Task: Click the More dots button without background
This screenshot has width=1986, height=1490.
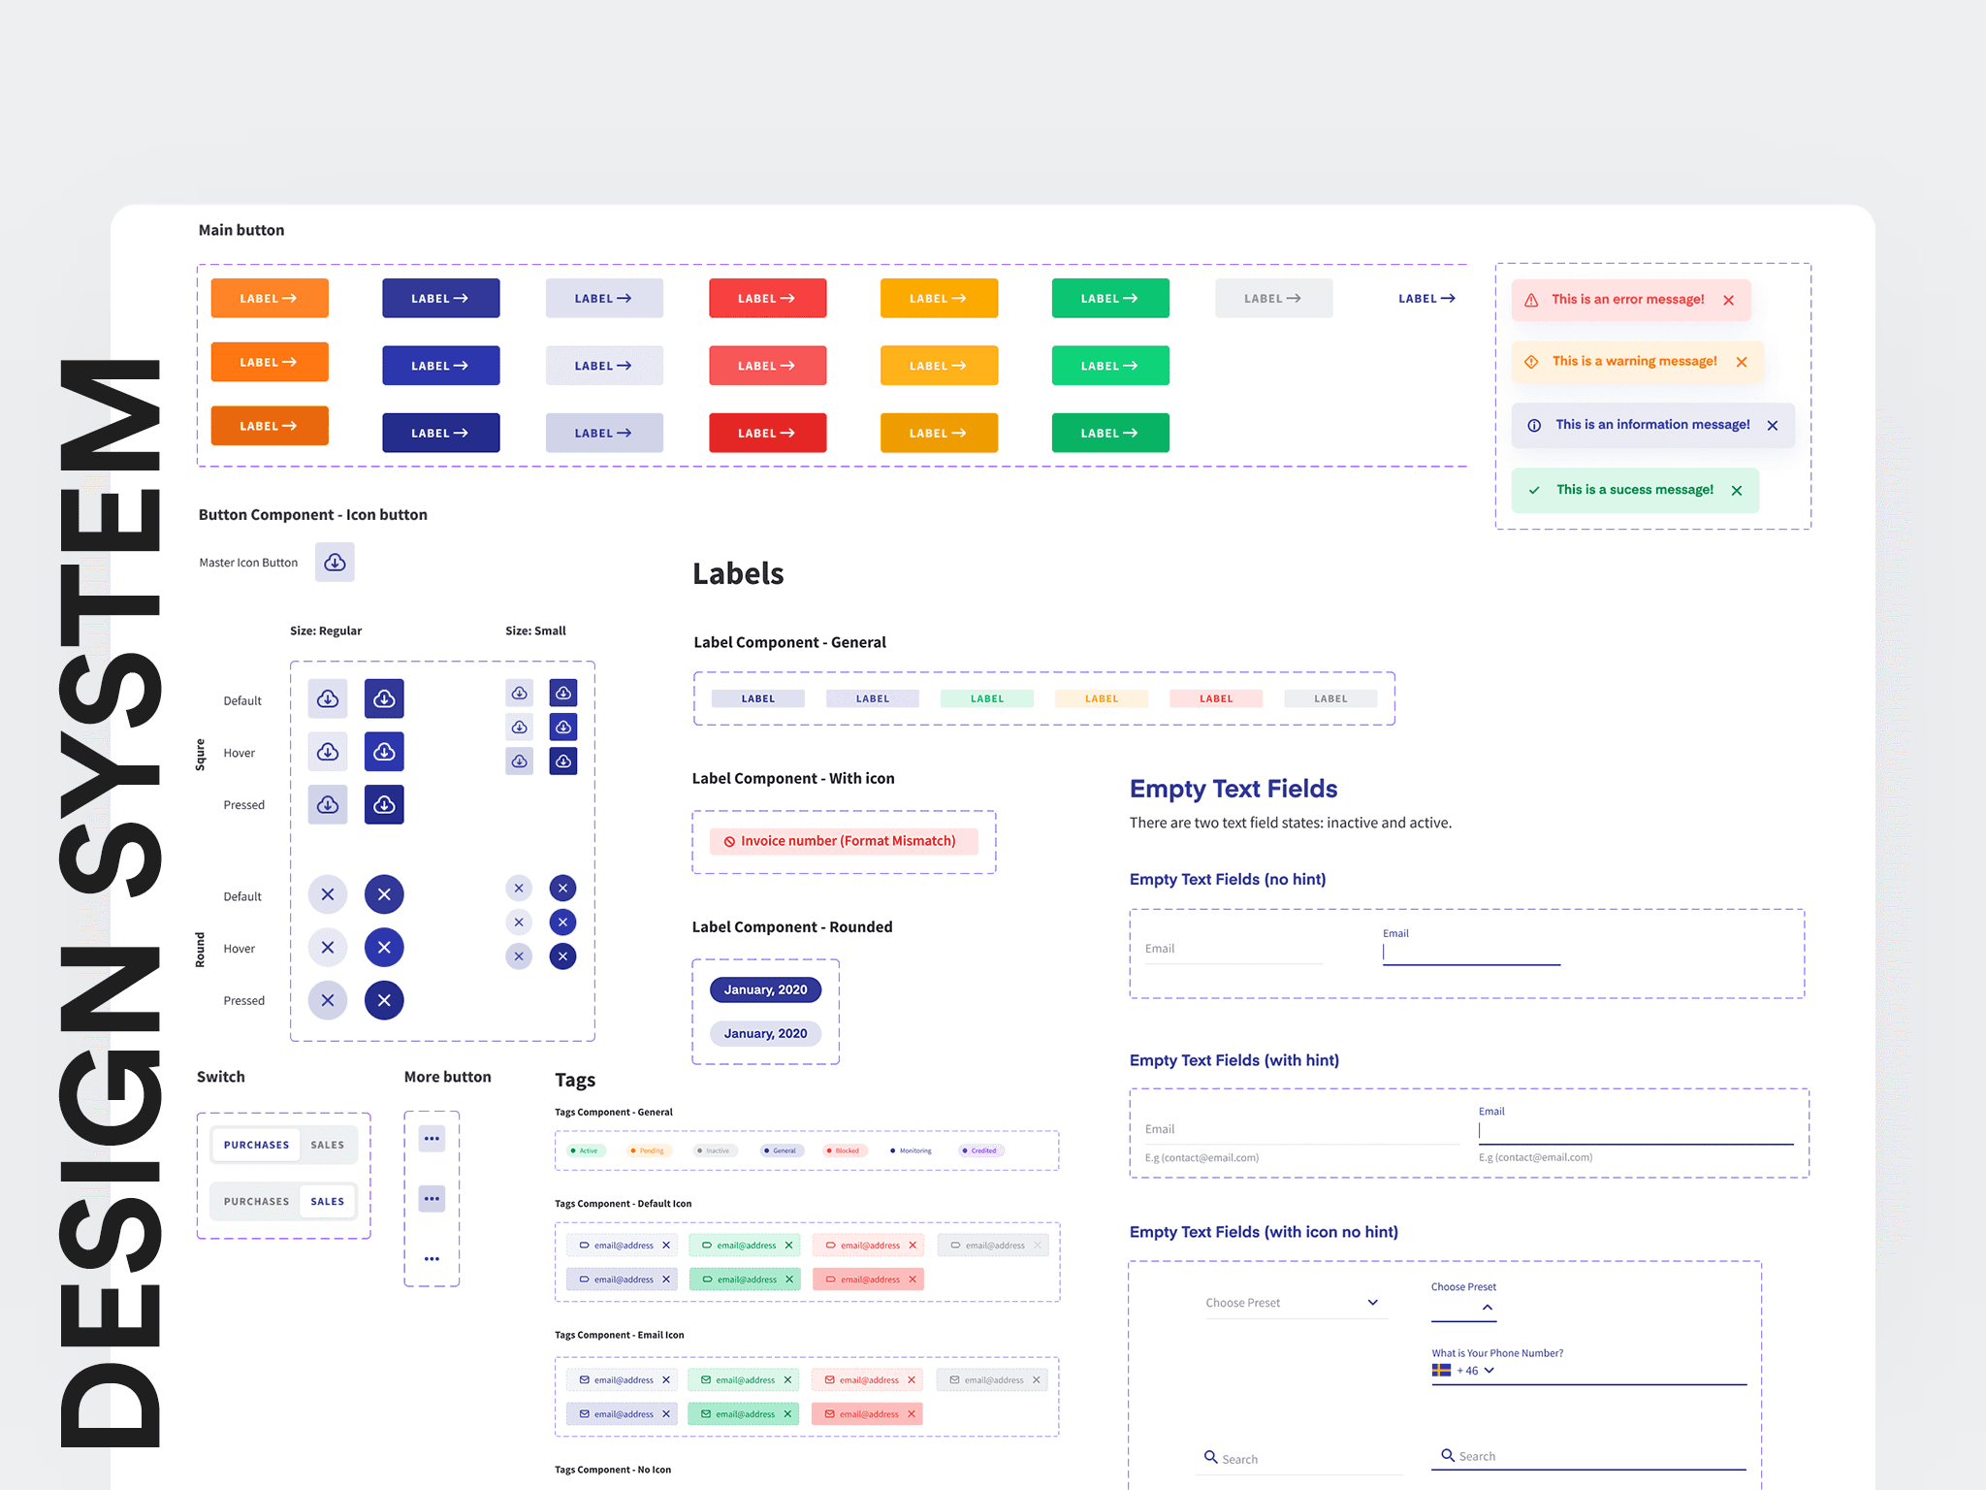Action: click(432, 1259)
